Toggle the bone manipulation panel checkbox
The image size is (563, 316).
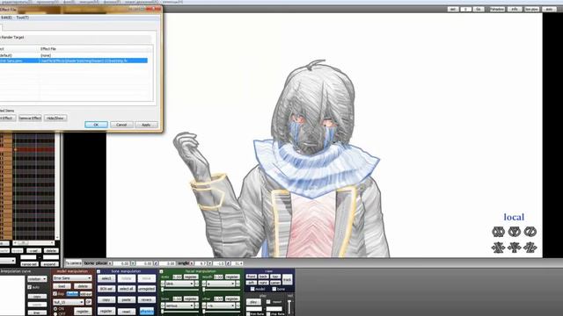click(99, 271)
